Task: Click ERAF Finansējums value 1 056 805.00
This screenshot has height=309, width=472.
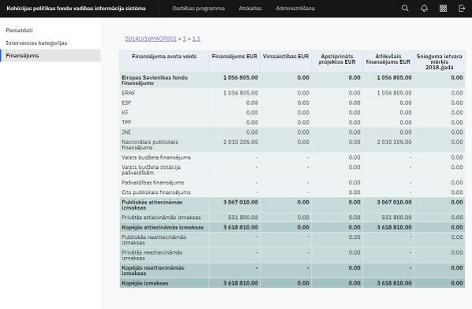Action: tap(241, 93)
